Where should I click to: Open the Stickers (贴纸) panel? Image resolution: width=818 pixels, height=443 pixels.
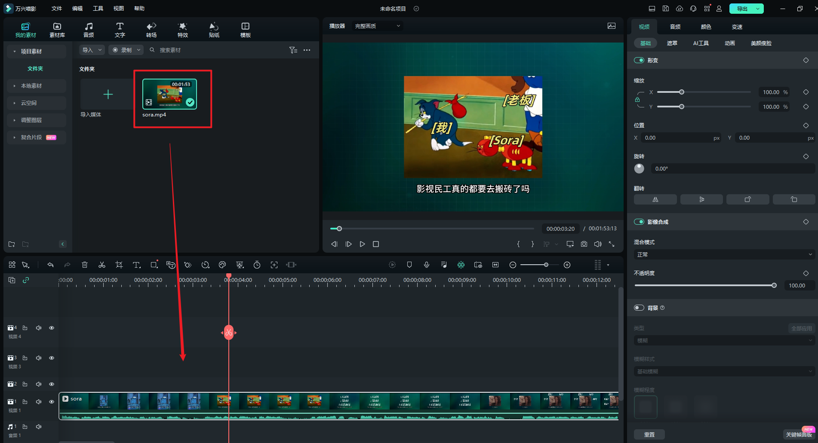(x=214, y=30)
